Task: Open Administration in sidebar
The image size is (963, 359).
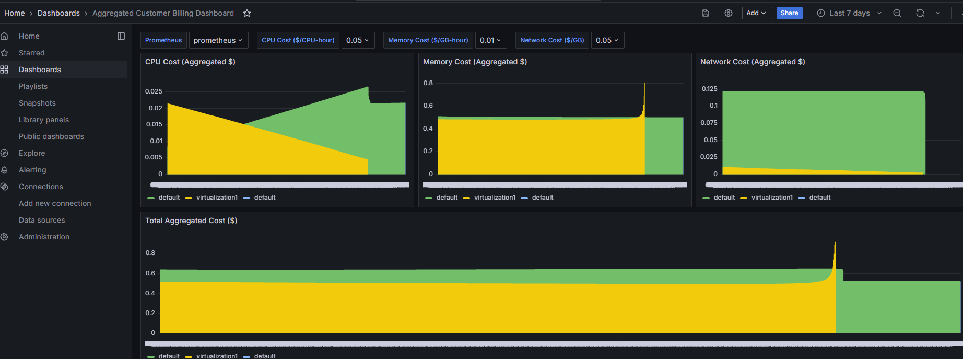Action: point(44,237)
